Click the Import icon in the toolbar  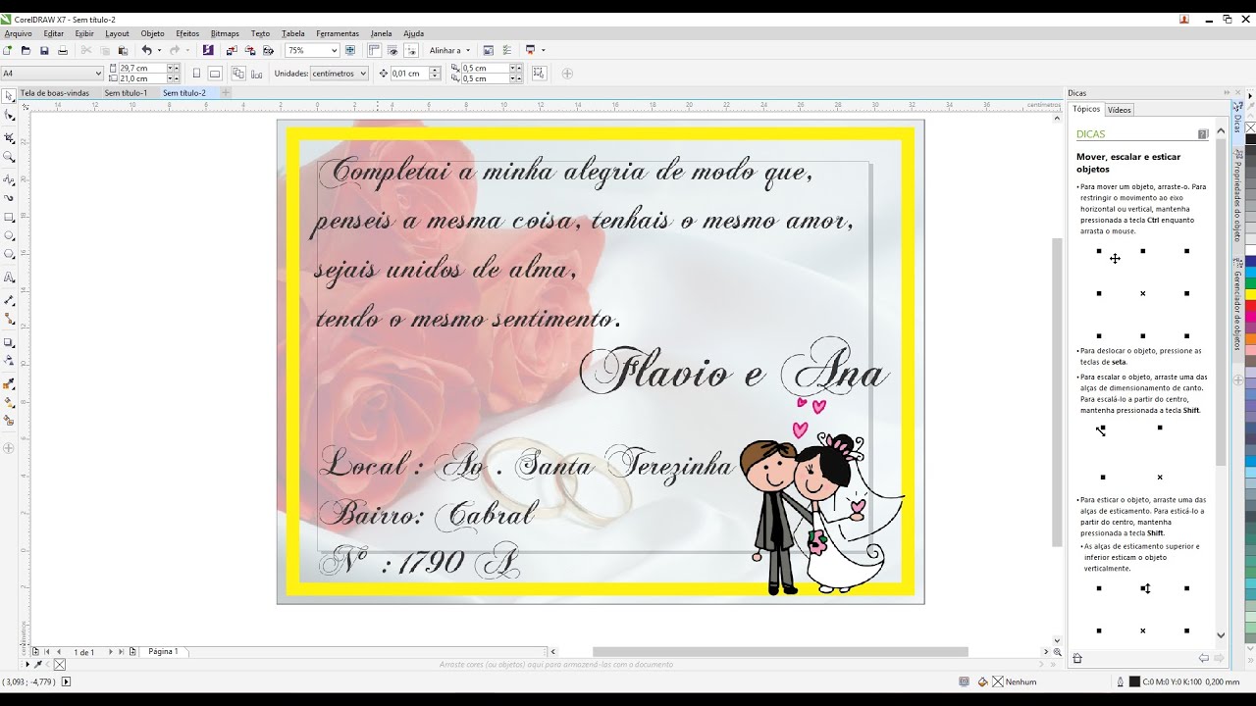232,50
